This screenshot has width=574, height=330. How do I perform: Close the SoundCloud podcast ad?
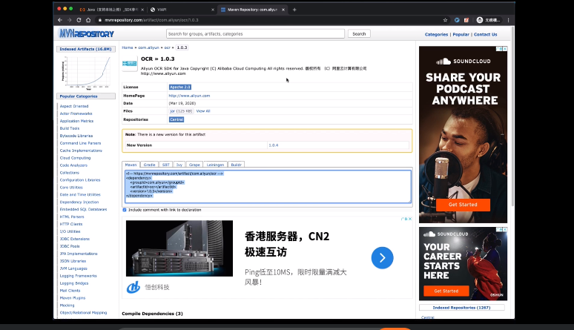tap(505, 49)
